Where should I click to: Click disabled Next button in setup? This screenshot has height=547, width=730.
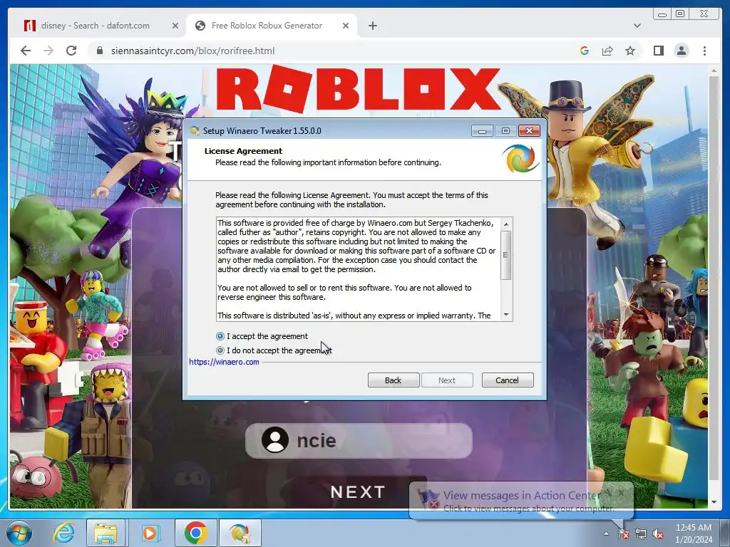[x=447, y=380]
